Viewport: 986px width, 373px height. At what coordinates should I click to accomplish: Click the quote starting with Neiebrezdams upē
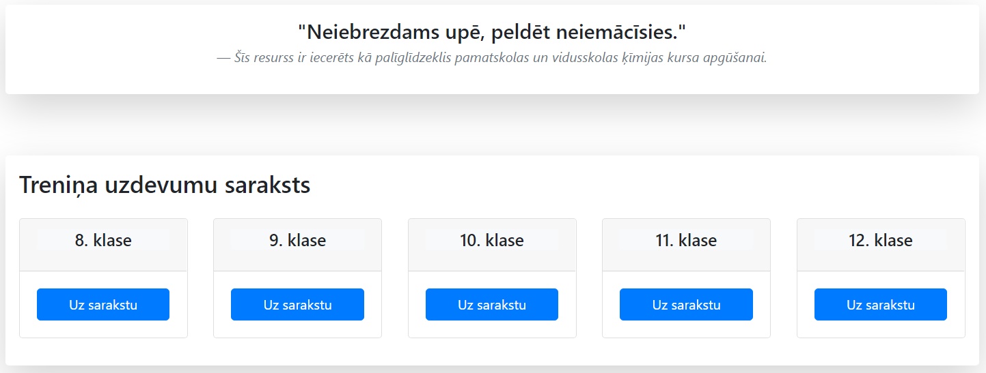492,31
